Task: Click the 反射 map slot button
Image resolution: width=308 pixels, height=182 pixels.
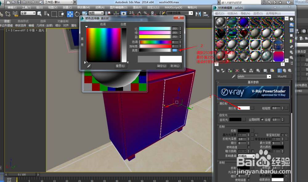Action: click(x=253, y=131)
